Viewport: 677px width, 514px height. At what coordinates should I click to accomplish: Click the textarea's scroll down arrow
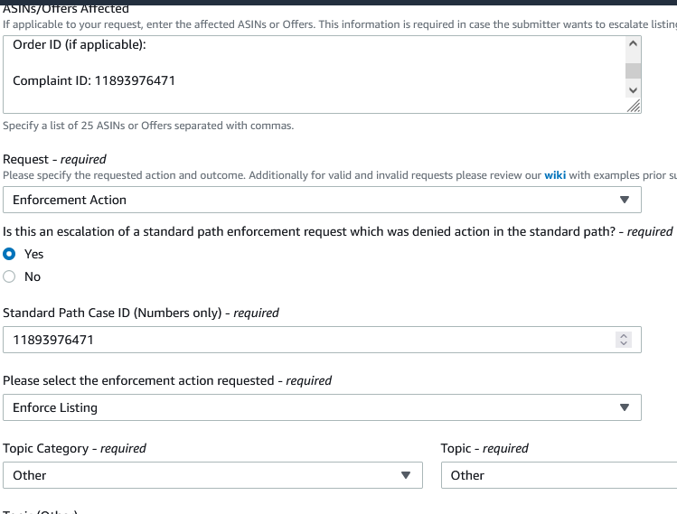(633, 90)
